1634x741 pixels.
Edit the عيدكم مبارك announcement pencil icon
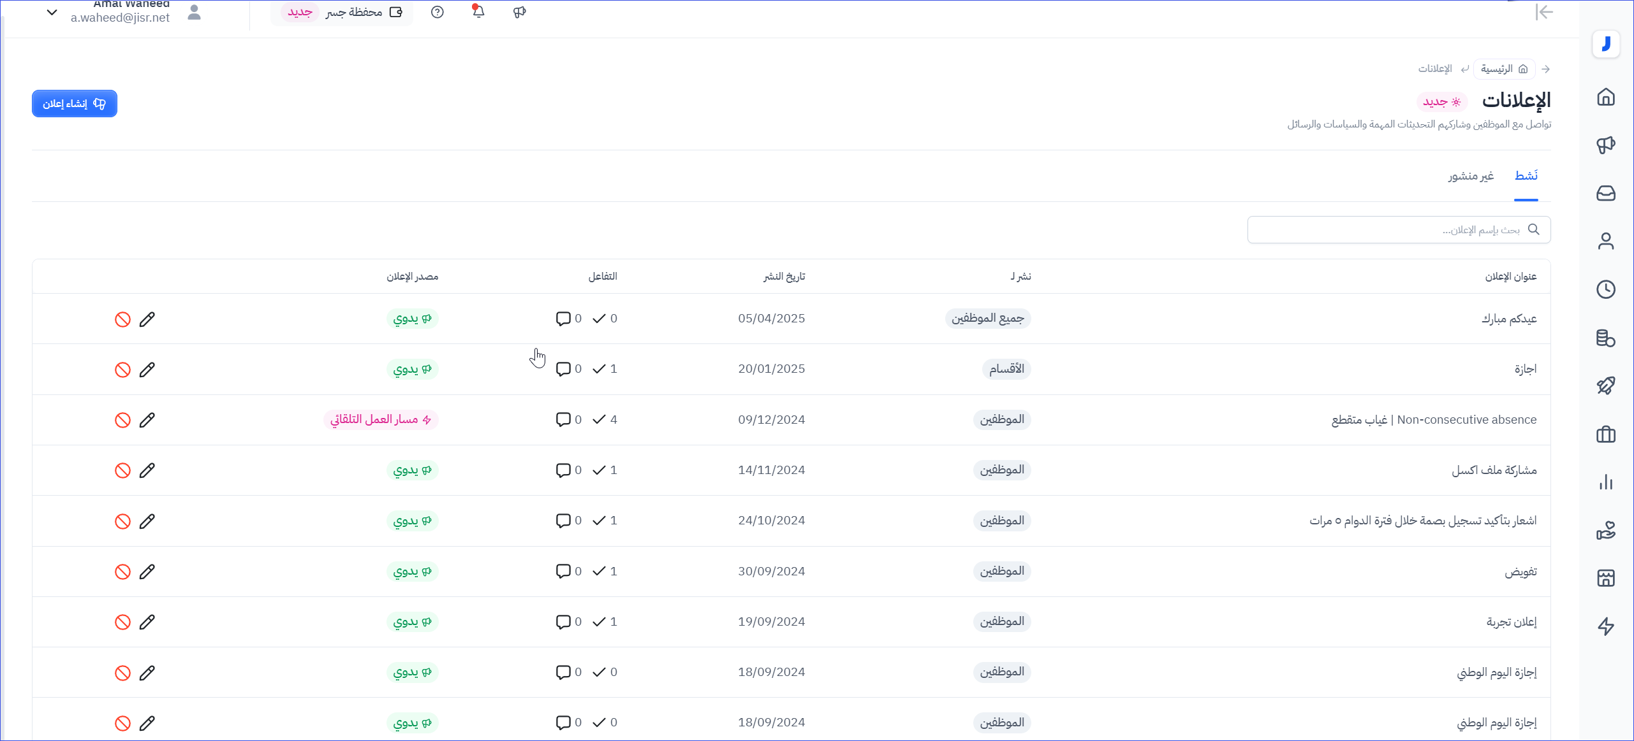pyautogui.click(x=147, y=319)
